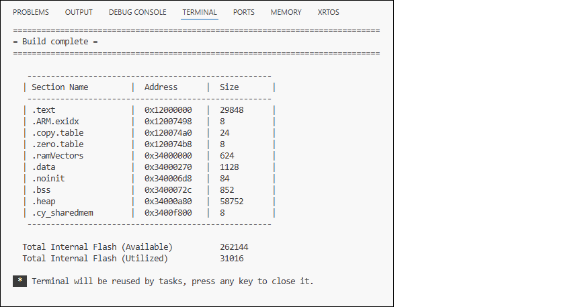
Task: Click the 'Size' column header
Action: coord(229,87)
